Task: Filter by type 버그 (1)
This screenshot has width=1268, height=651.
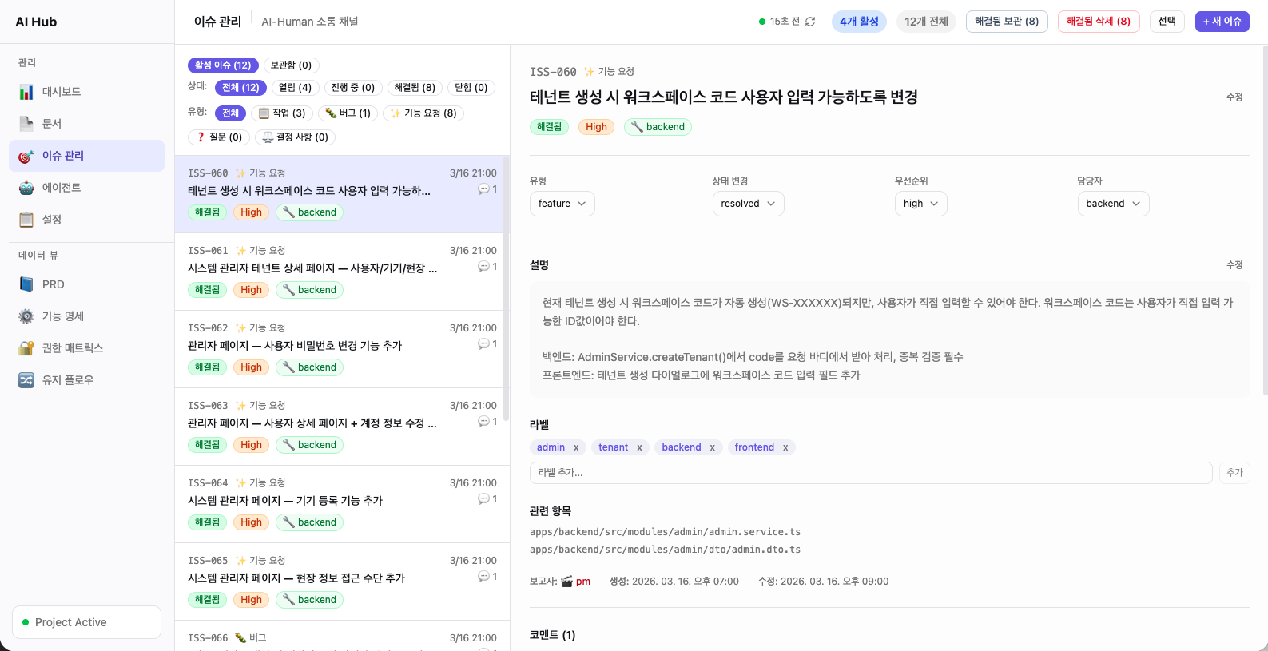Action: pyautogui.click(x=348, y=113)
